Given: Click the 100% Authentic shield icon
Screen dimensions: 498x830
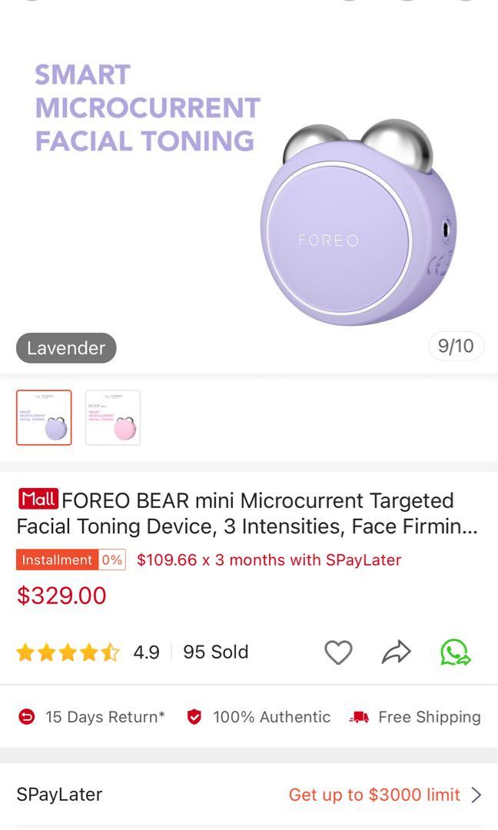Looking at the screenshot, I should pyautogui.click(x=194, y=716).
